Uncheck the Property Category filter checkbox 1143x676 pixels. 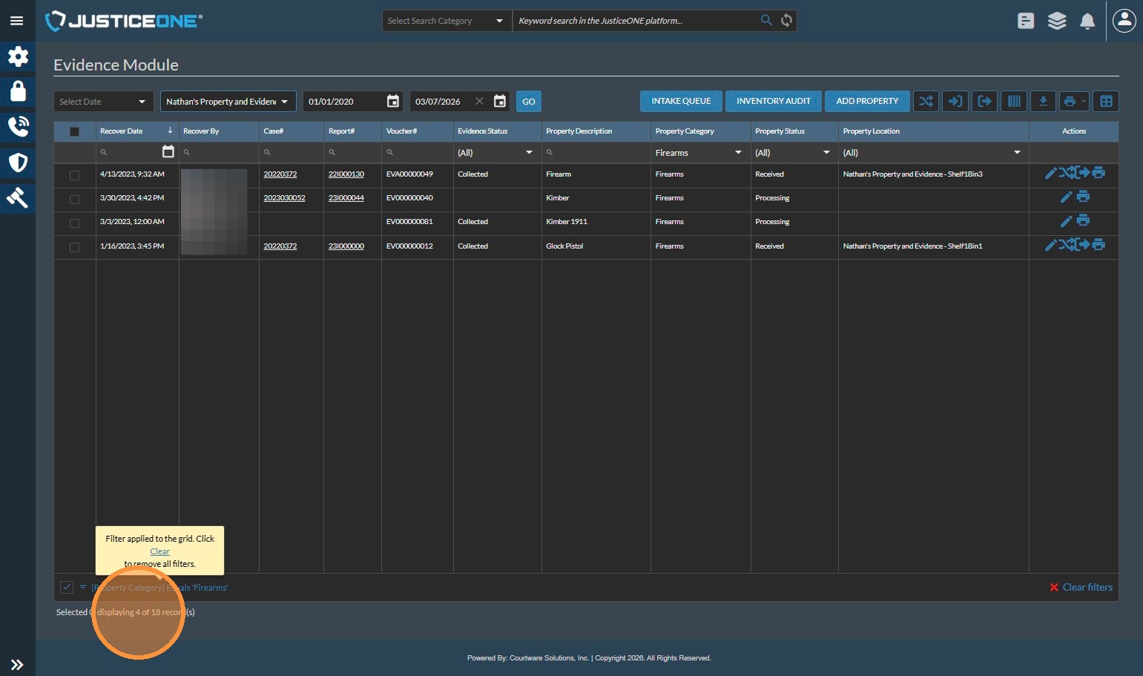click(x=67, y=587)
